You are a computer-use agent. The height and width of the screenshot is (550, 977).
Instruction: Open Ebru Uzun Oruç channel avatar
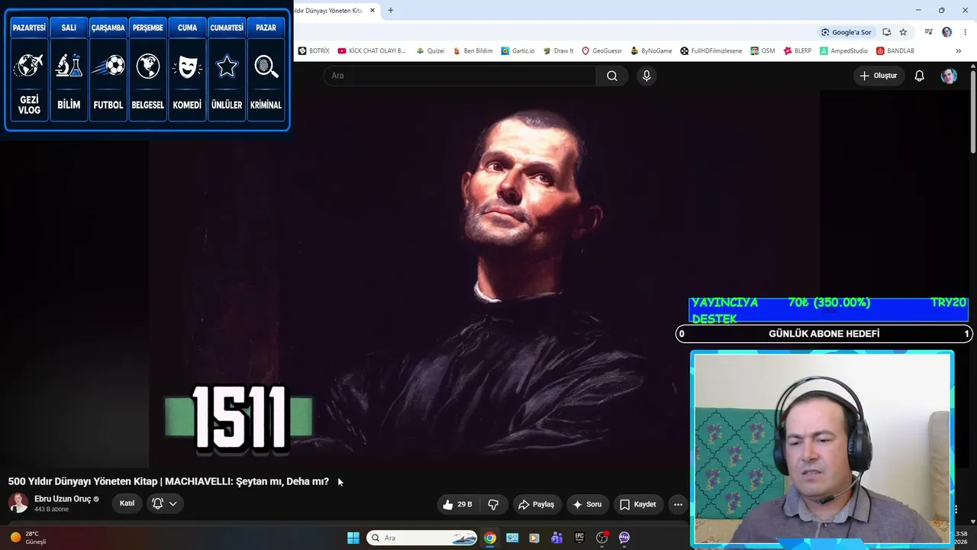18,503
